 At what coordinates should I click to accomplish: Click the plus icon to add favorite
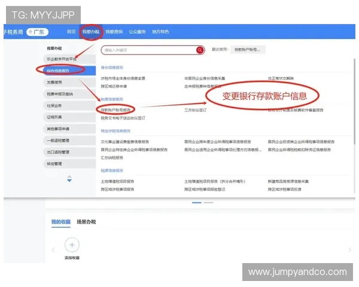tap(72, 245)
